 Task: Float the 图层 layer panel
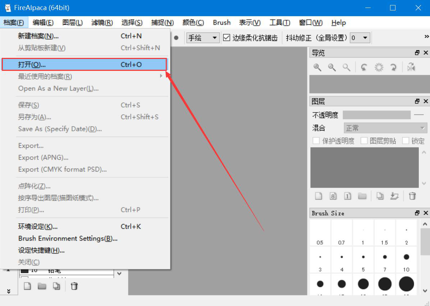click(x=417, y=101)
